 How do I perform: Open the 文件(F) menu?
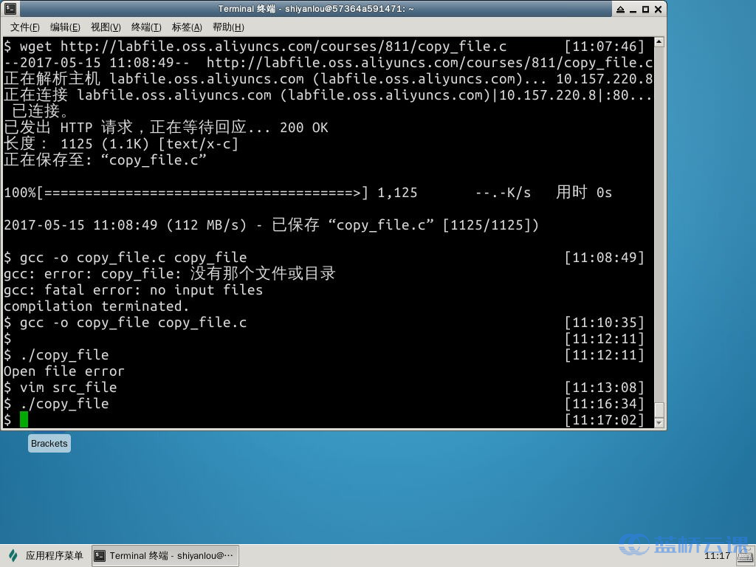coord(24,27)
